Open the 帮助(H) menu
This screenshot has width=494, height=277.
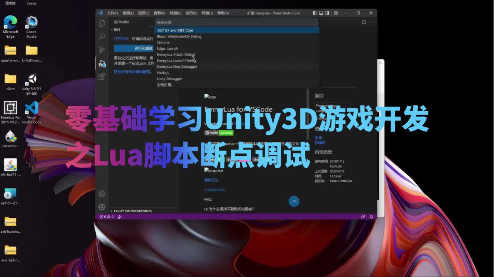(223, 13)
